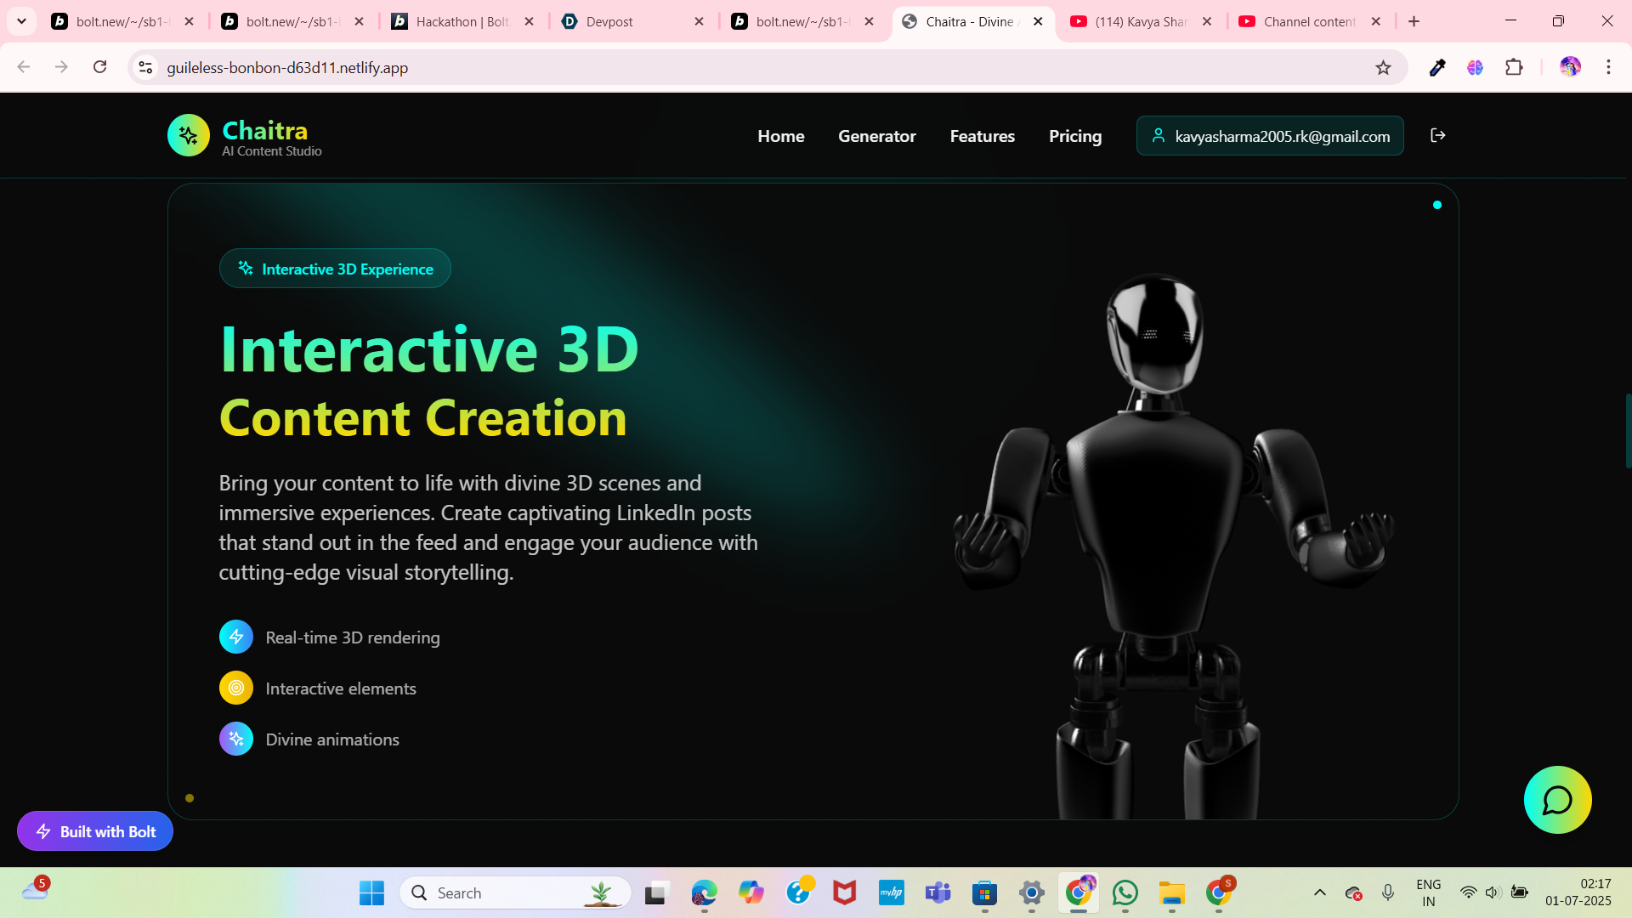Click the logout icon beside the email
Viewport: 1632px width, 918px height.
pyautogui.click(x=1437, y=136)
